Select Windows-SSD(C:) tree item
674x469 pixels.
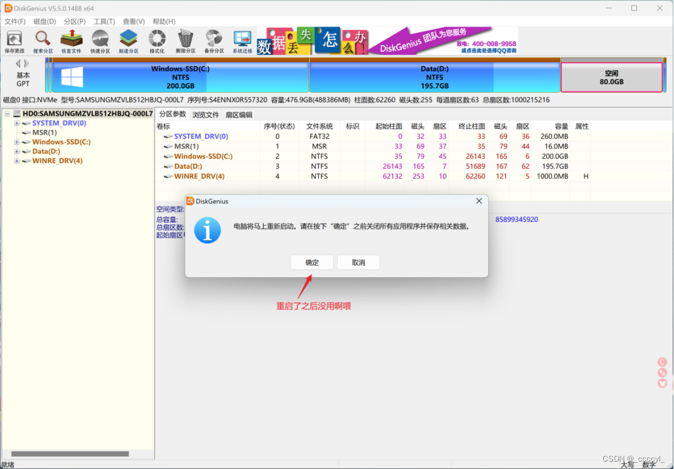(62, 142)
